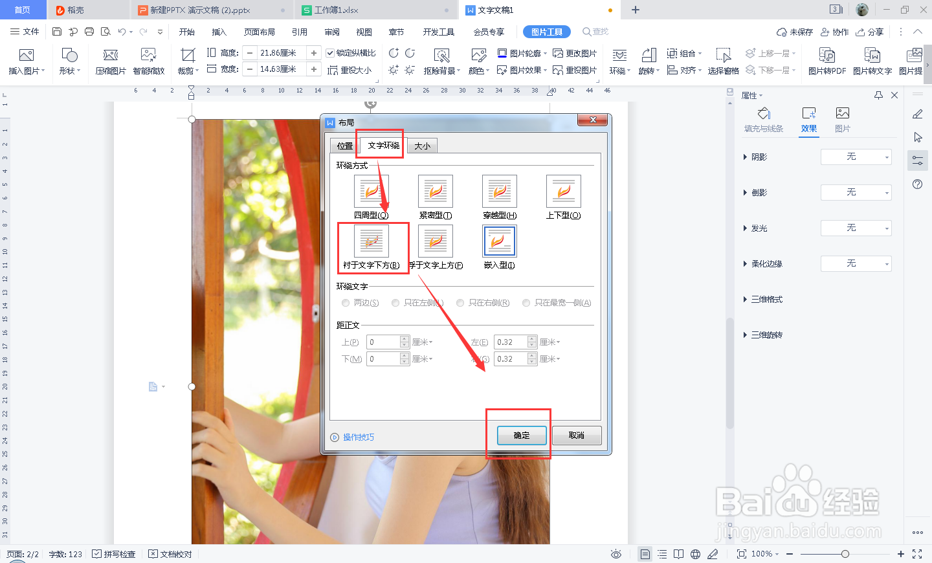
Task: Click the zoom out minus button
Action: coord(790,554)
